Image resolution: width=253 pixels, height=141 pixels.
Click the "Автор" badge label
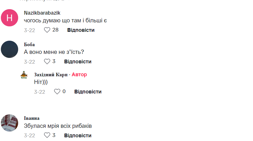[x=79, y=75]
